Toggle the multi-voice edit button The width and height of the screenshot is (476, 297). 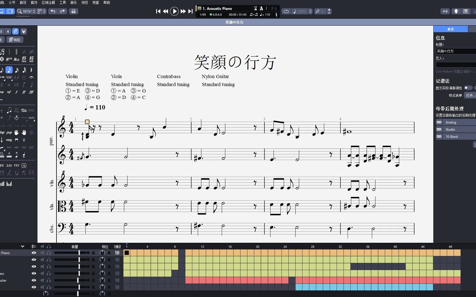(x=15, y=31)
